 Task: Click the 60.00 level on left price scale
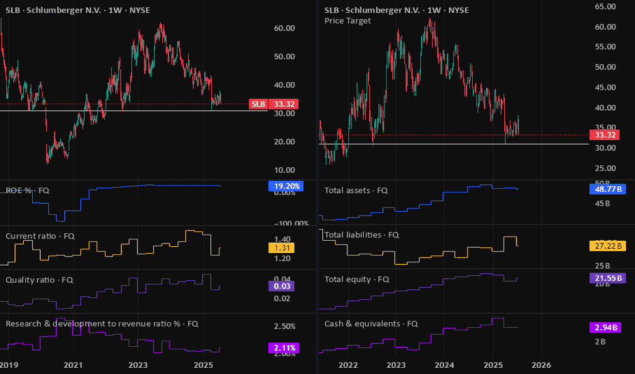pos(284,28)
